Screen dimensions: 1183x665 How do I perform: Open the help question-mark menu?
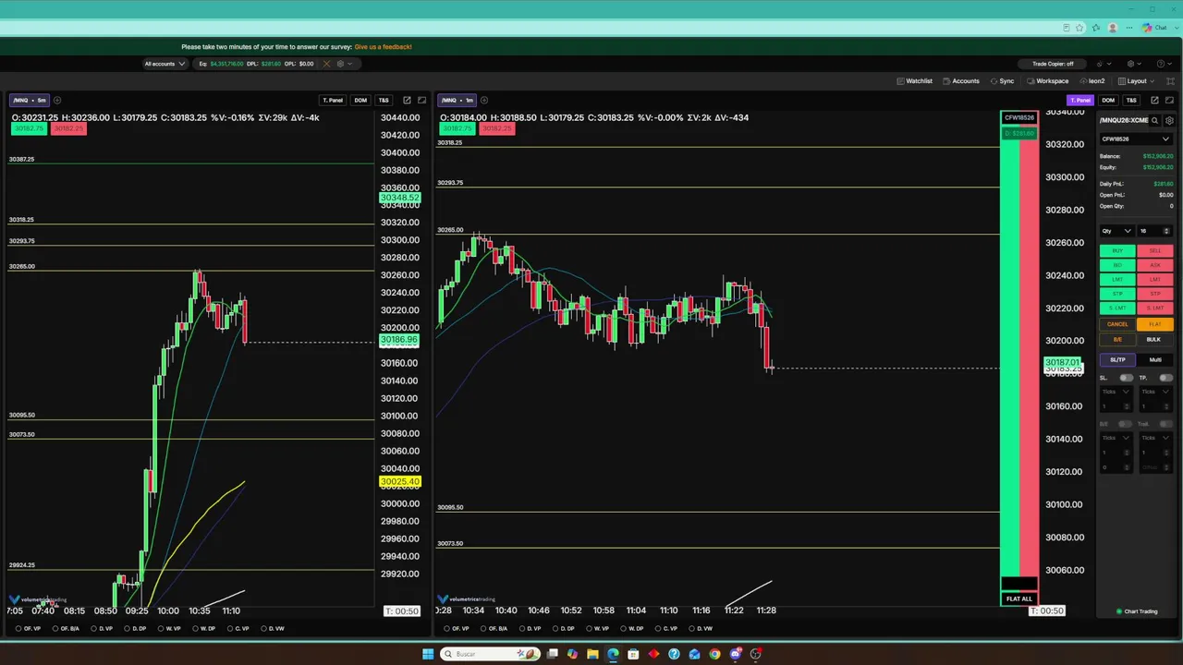point(1163,64)
